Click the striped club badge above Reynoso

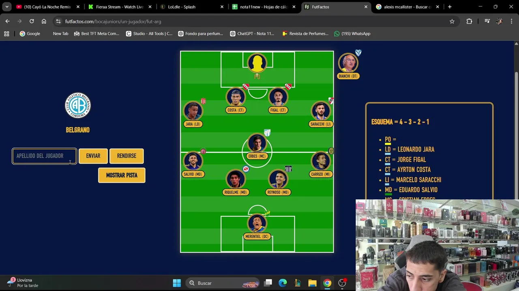tap(288, 169)
